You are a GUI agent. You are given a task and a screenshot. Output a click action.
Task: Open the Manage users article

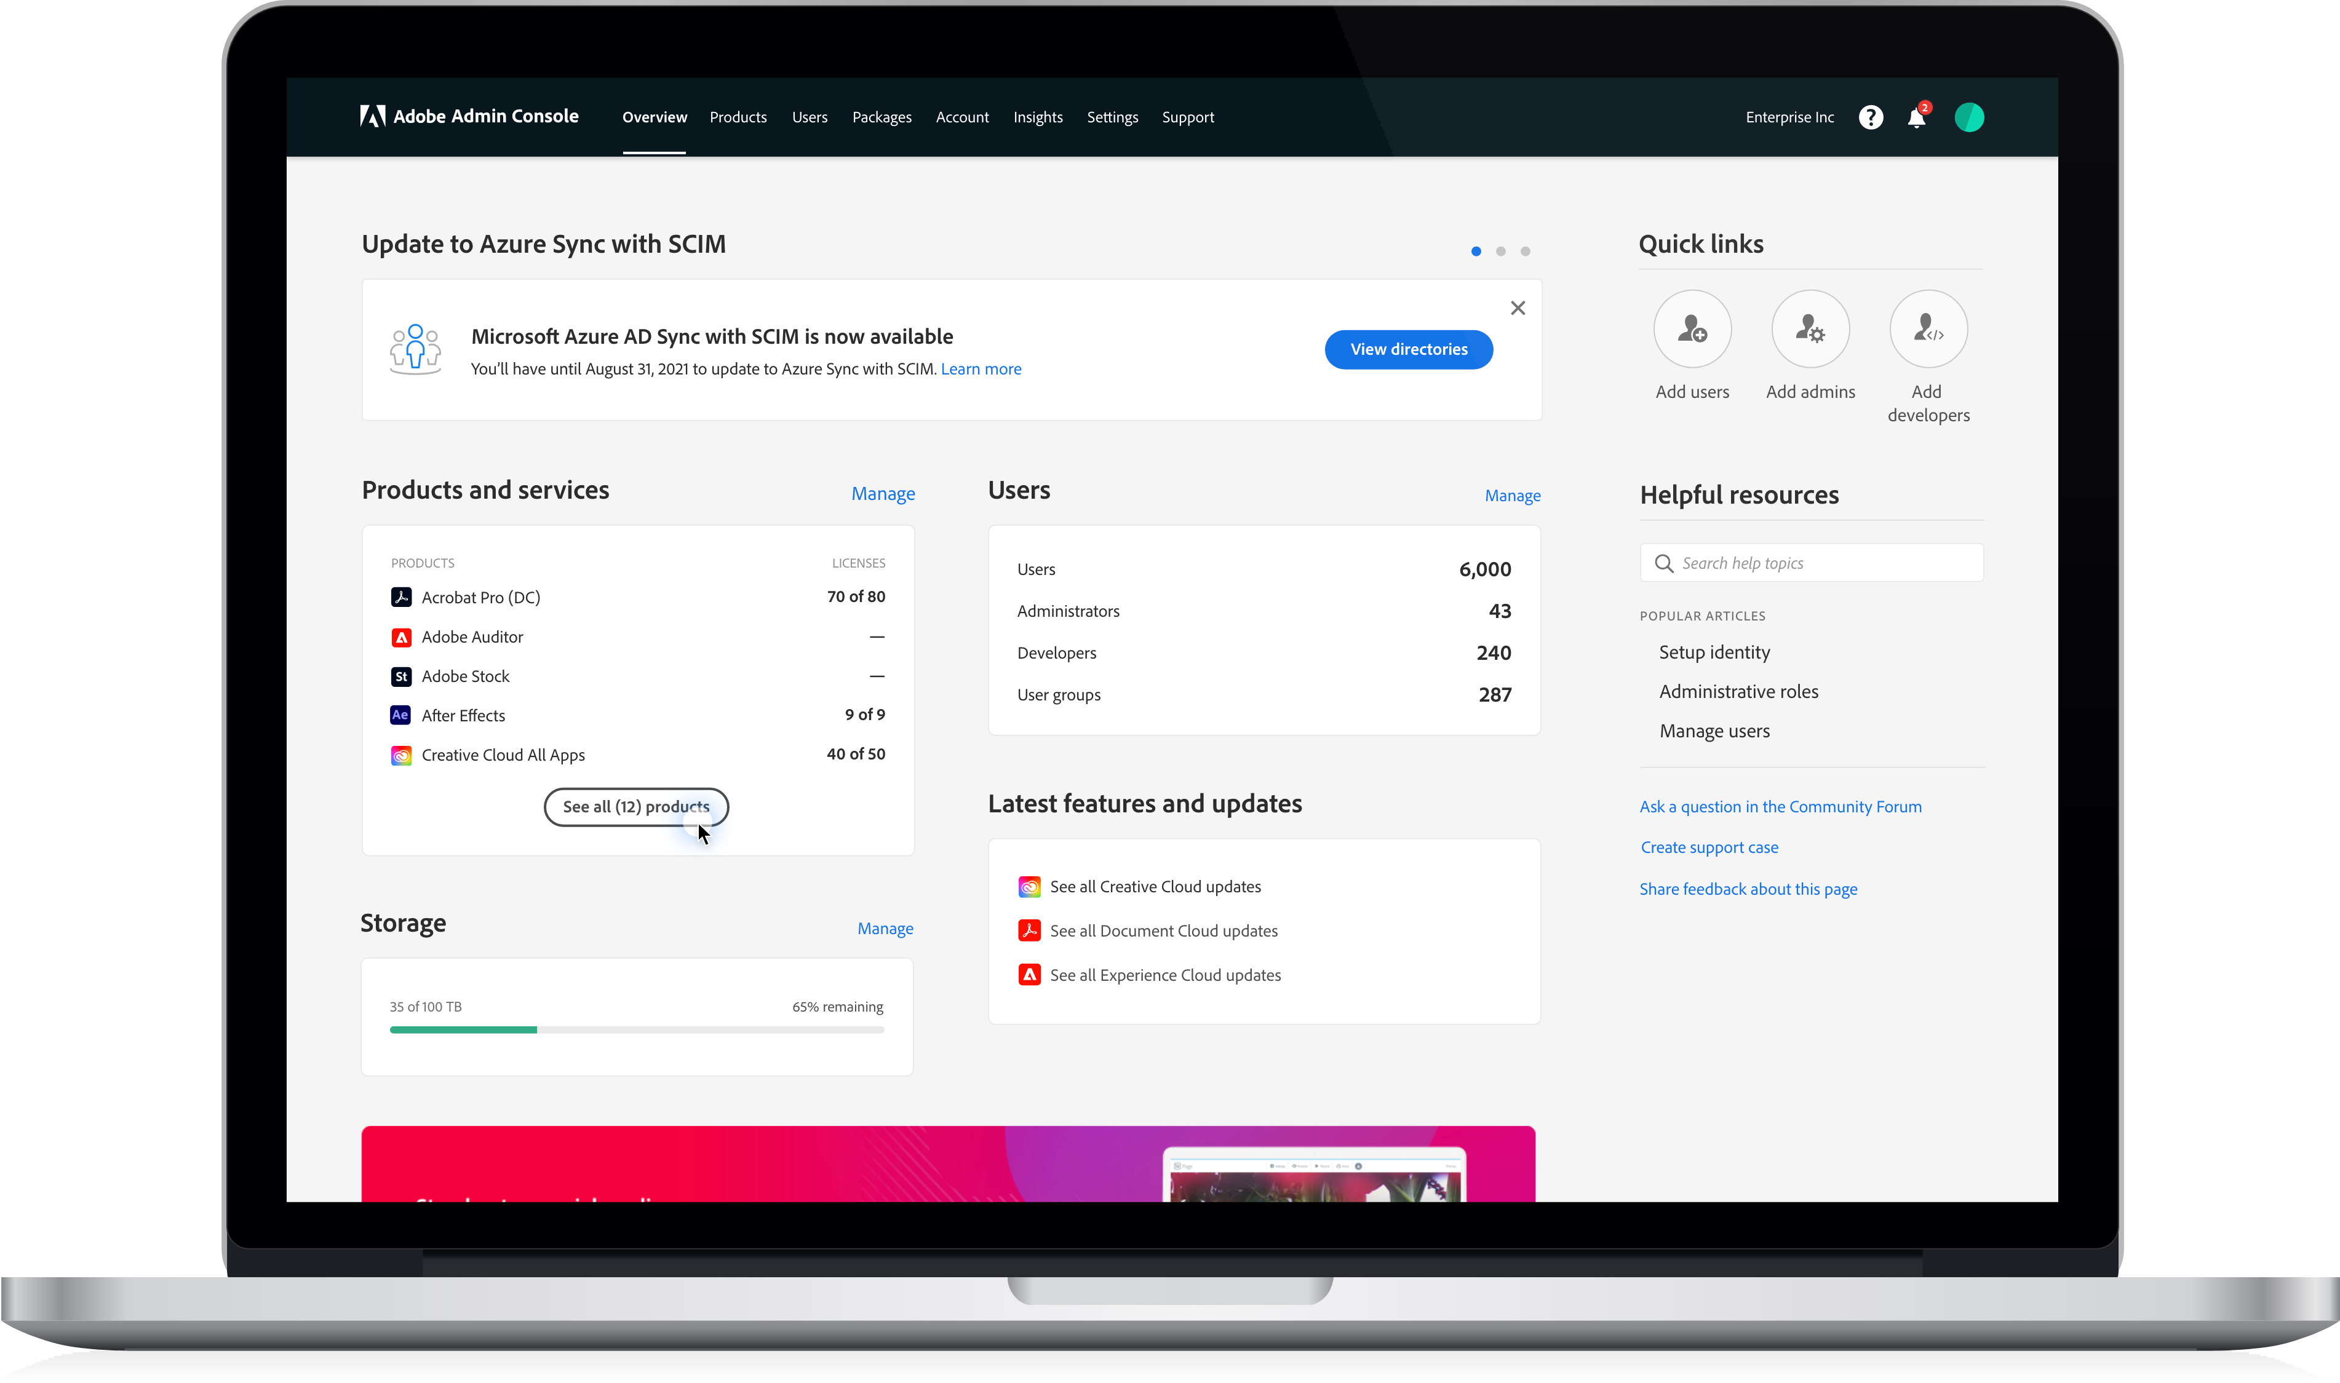pyautogui.click(x=1714, y=732)
